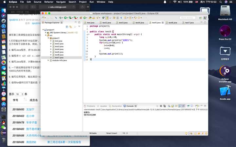Select test4.java in Package Explorer
236x147 pixels.
click(x=59, y=49)
